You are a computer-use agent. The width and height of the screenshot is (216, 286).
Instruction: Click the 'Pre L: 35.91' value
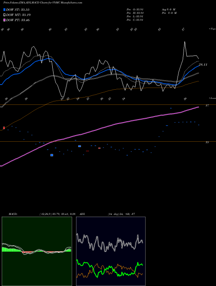[x=135, y=16]
